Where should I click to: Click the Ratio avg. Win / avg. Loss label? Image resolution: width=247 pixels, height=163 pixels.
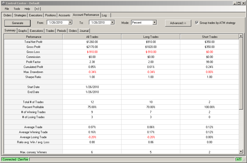[x=33, y=142]
